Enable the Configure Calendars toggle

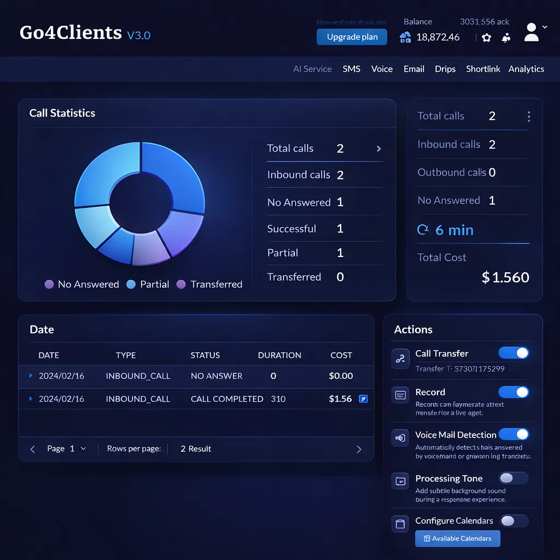pyautogui.click(x=514, y=521)
